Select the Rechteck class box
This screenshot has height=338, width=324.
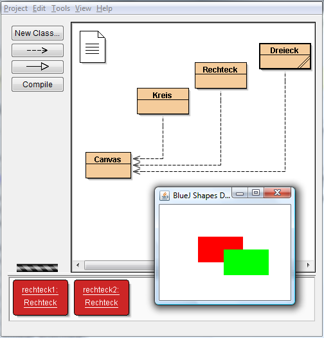click(221, 76)
